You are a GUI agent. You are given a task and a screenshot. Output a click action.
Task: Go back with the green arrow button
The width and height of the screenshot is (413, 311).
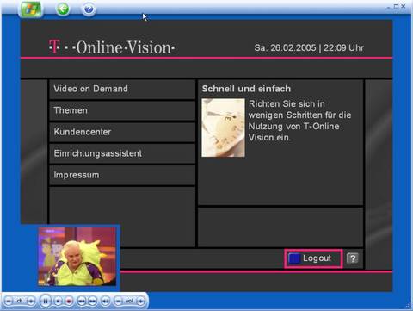point(63,9)
